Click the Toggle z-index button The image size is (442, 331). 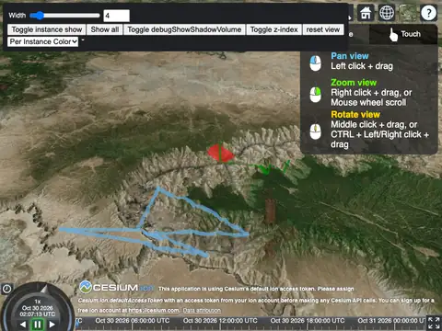point(273,29)
